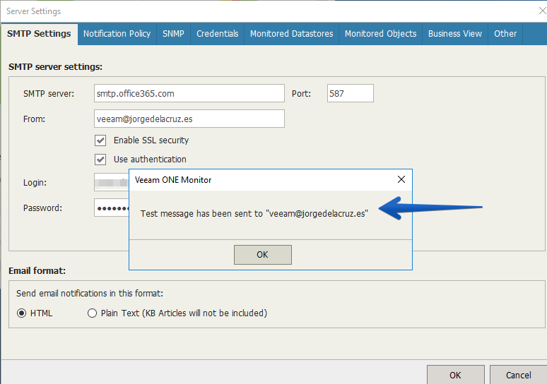The height and width of the screenshot is (384, 547).
Task: Click the 'SMTP server:' label
Action: point(49,94)
